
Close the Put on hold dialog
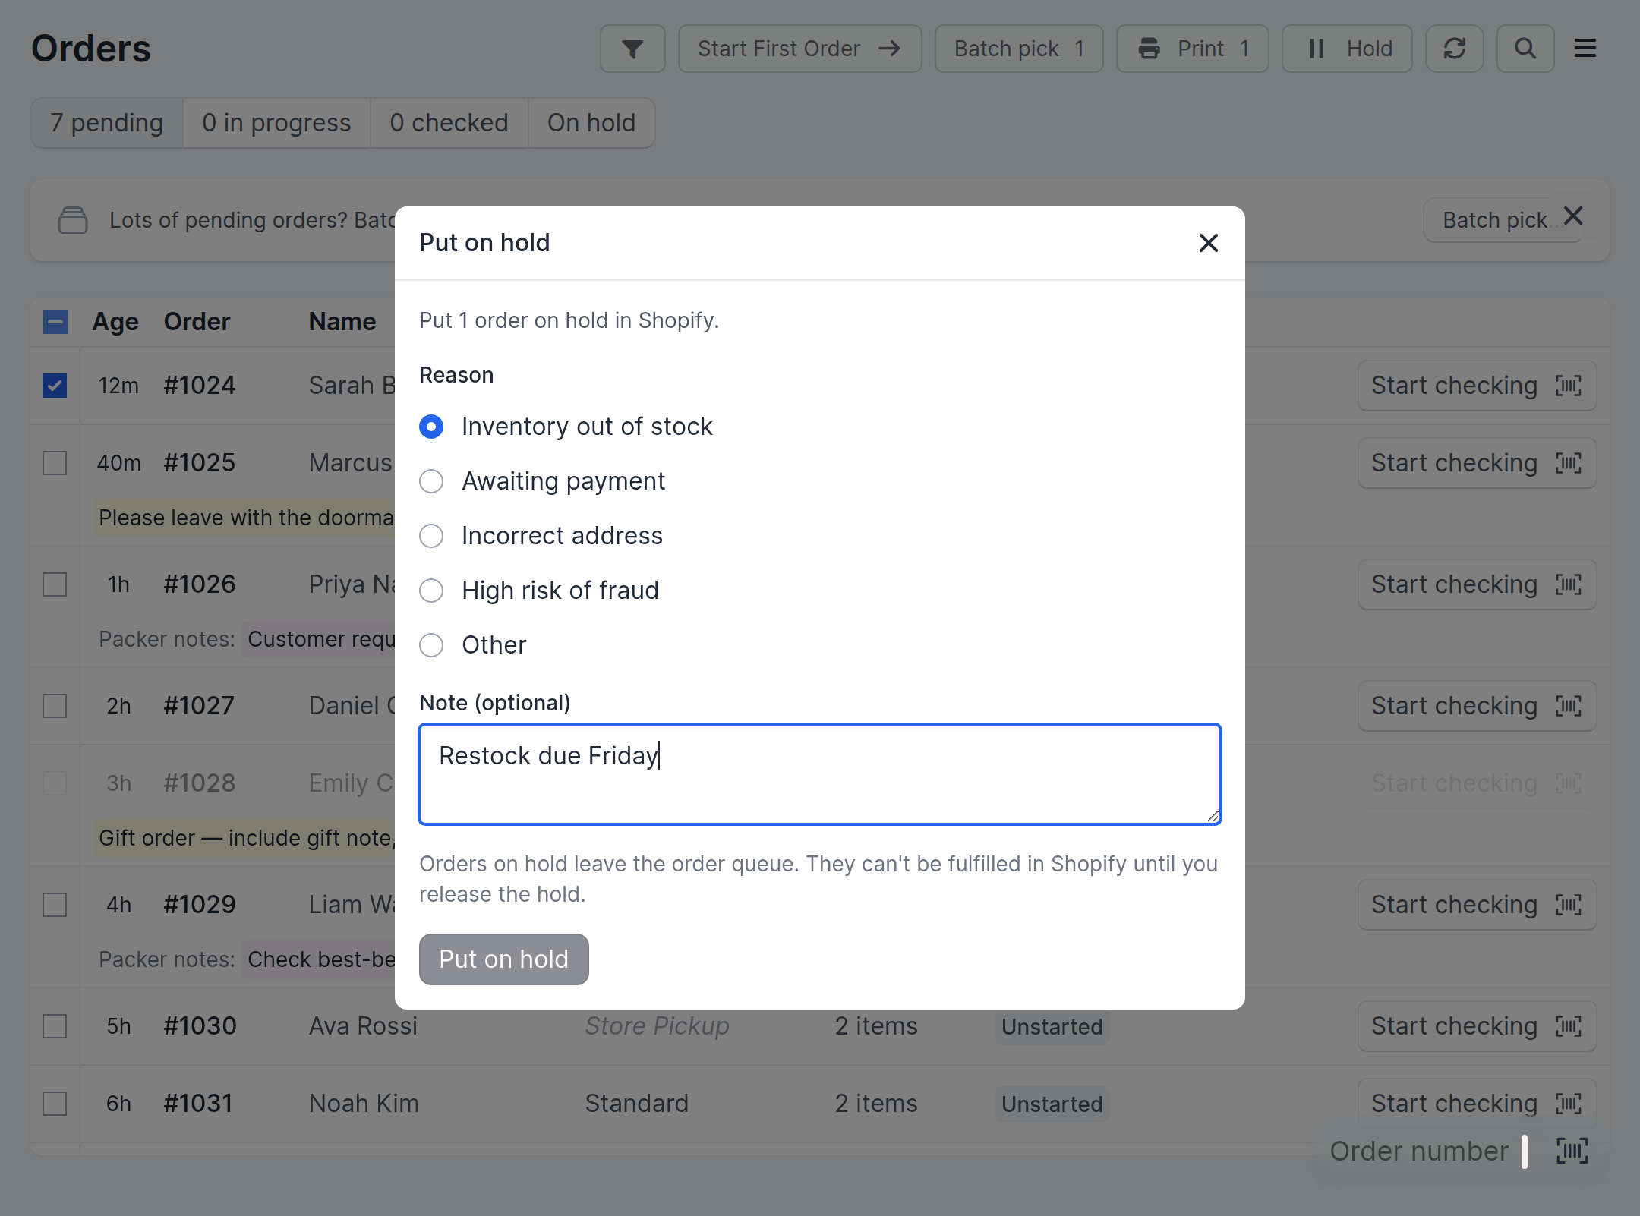pos(1208,243)
